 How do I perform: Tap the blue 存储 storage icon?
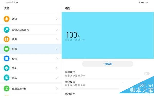7,58
